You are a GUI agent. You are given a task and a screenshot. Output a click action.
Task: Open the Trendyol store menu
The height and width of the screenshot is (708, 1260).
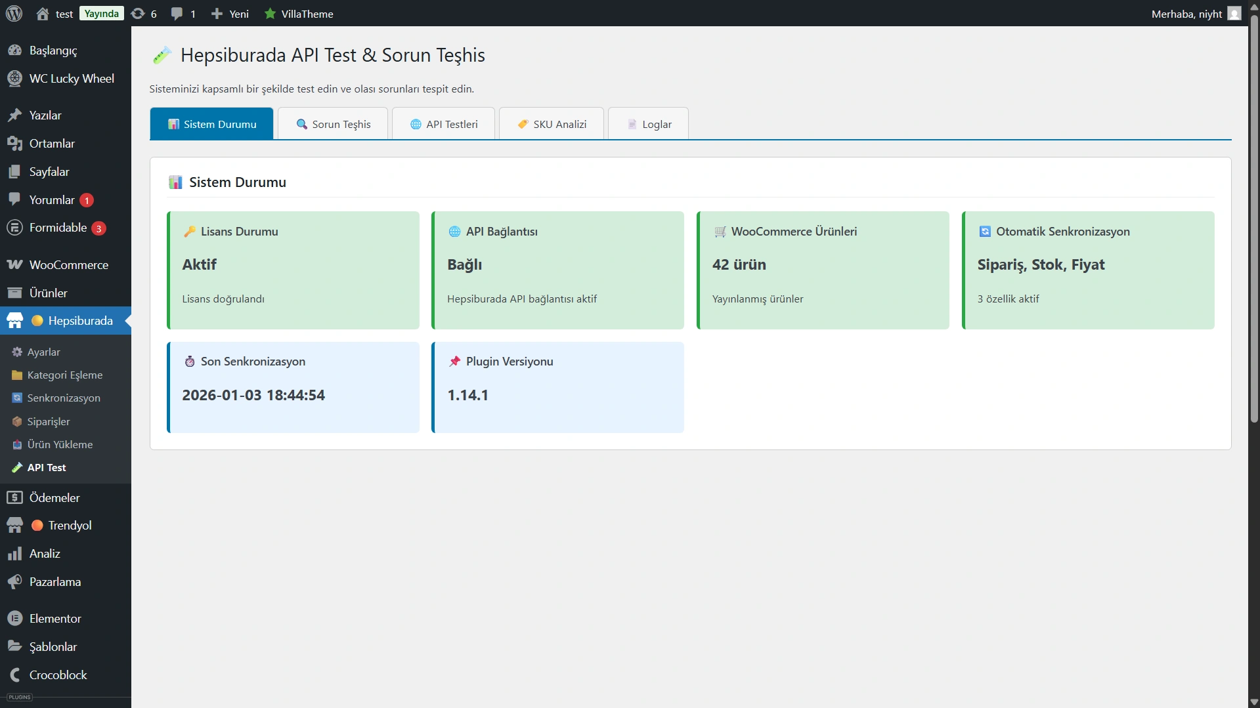[70, 525]
